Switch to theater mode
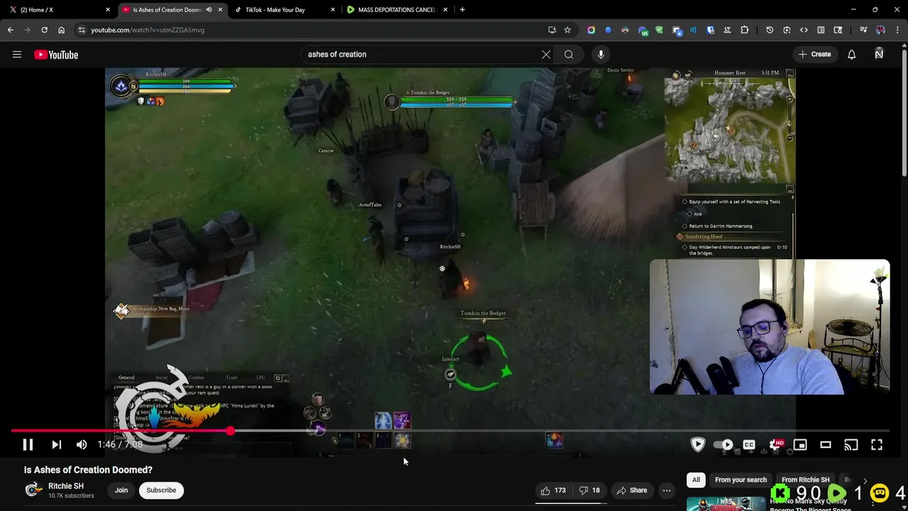The height and width of the screenshot is (511, 908). pos(826,445)
